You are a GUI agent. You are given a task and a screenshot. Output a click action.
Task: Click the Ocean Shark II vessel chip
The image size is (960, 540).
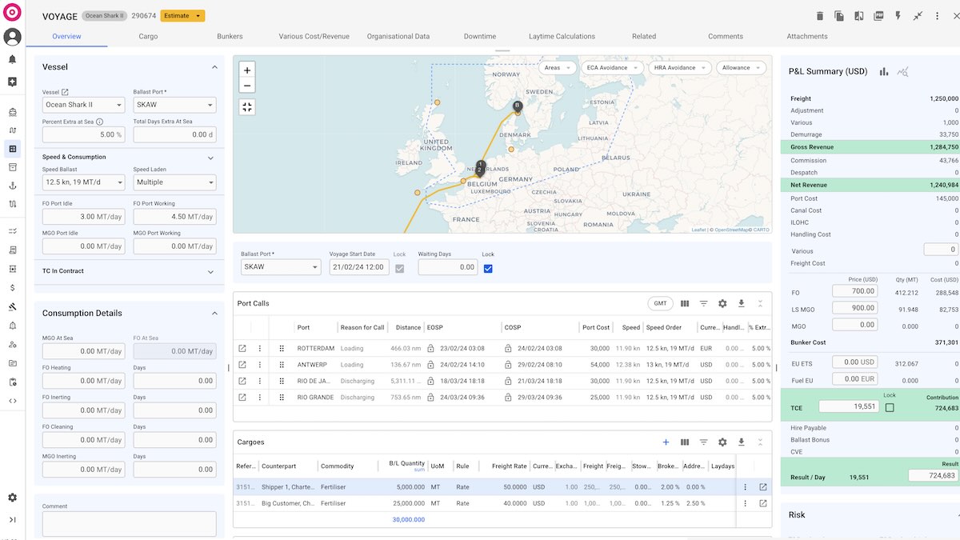[x=105, y=16]
